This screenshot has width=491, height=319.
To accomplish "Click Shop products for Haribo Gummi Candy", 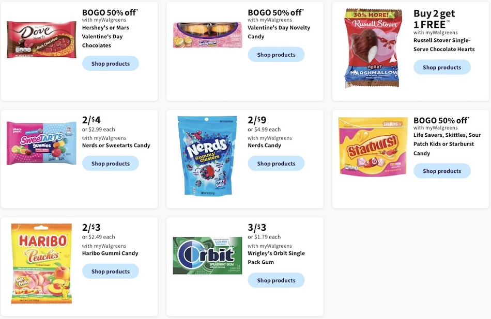I will (110, 271).
